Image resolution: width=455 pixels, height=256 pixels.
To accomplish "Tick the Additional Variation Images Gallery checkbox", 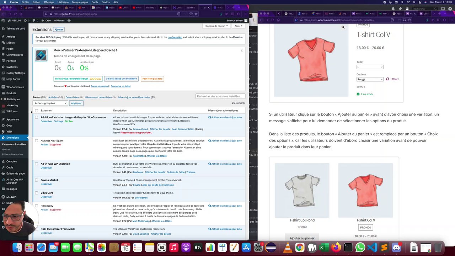I will 36,117.
